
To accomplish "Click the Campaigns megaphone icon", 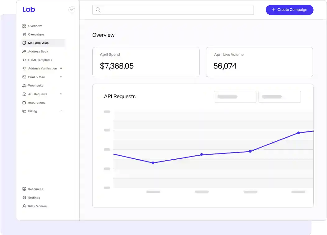I will click(x=24, y=34).
